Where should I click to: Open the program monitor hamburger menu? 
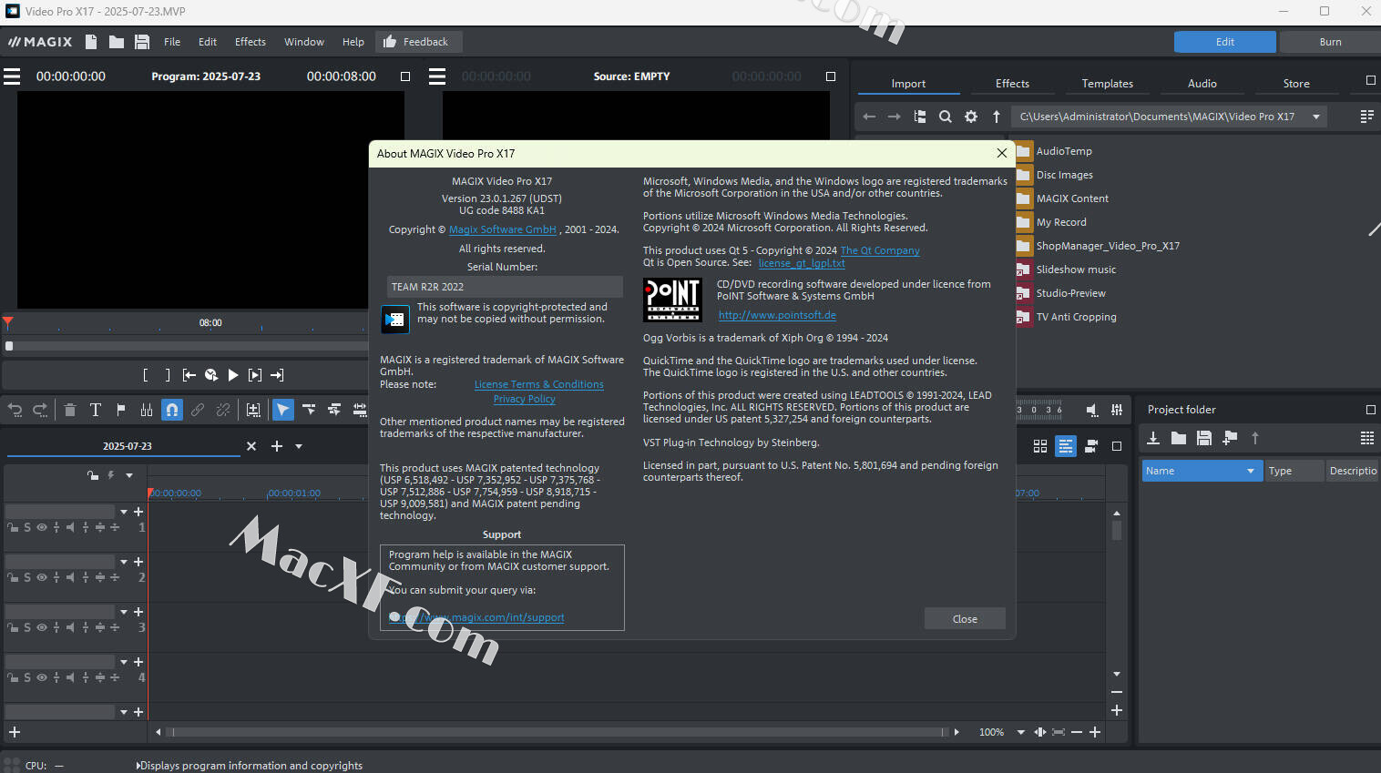tap(12, 76)
